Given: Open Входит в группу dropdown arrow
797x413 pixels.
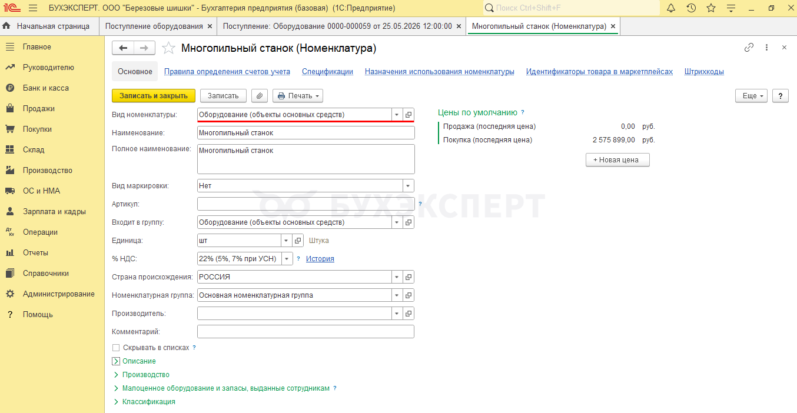Looking at the screenshot, I should point(397,222).
